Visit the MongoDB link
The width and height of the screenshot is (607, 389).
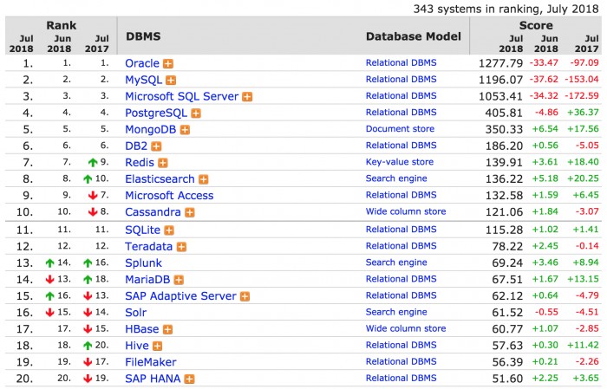click(151, 130)
